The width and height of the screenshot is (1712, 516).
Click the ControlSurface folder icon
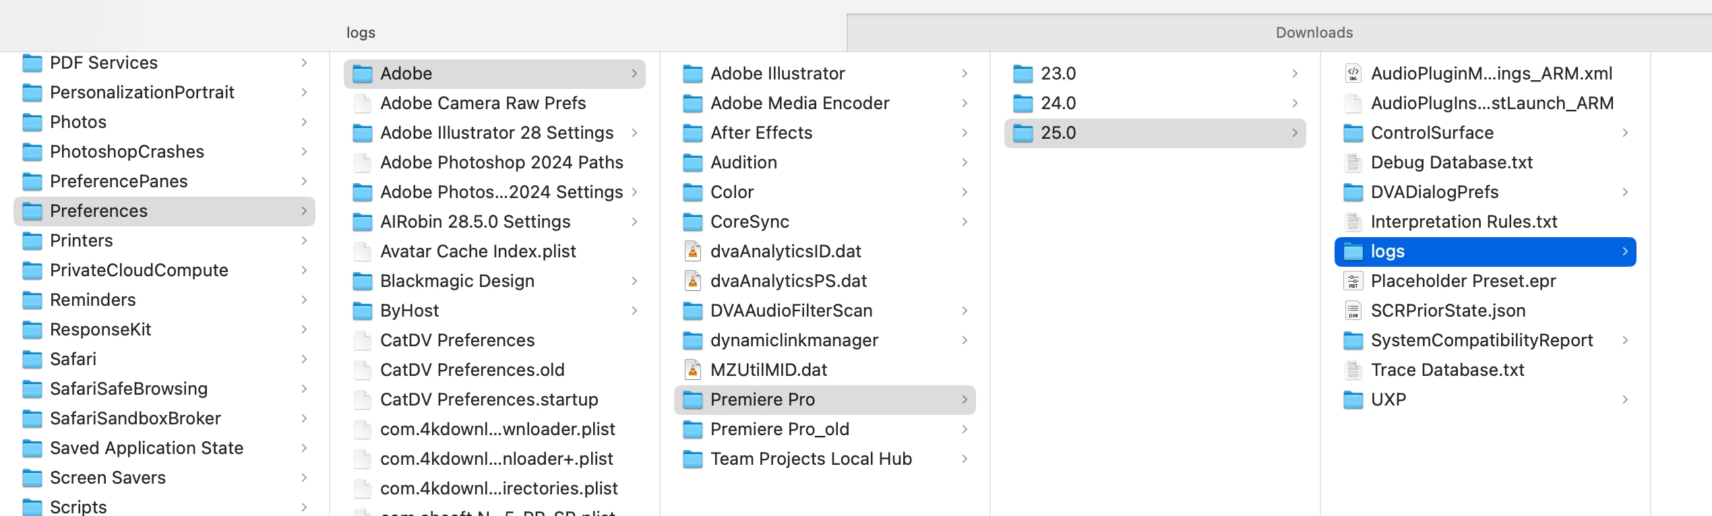(x=1353, y=133)
